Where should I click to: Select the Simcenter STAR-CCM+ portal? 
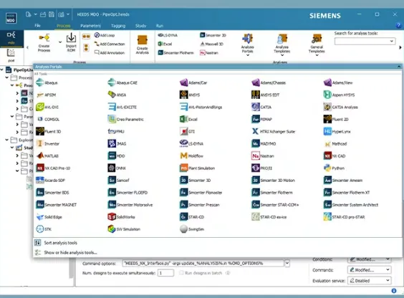(275, 205)
